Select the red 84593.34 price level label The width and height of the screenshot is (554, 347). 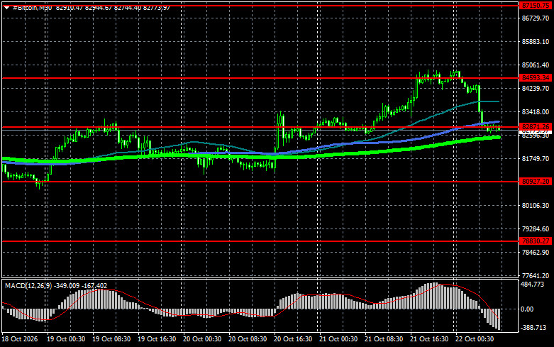tap(536, 78)
